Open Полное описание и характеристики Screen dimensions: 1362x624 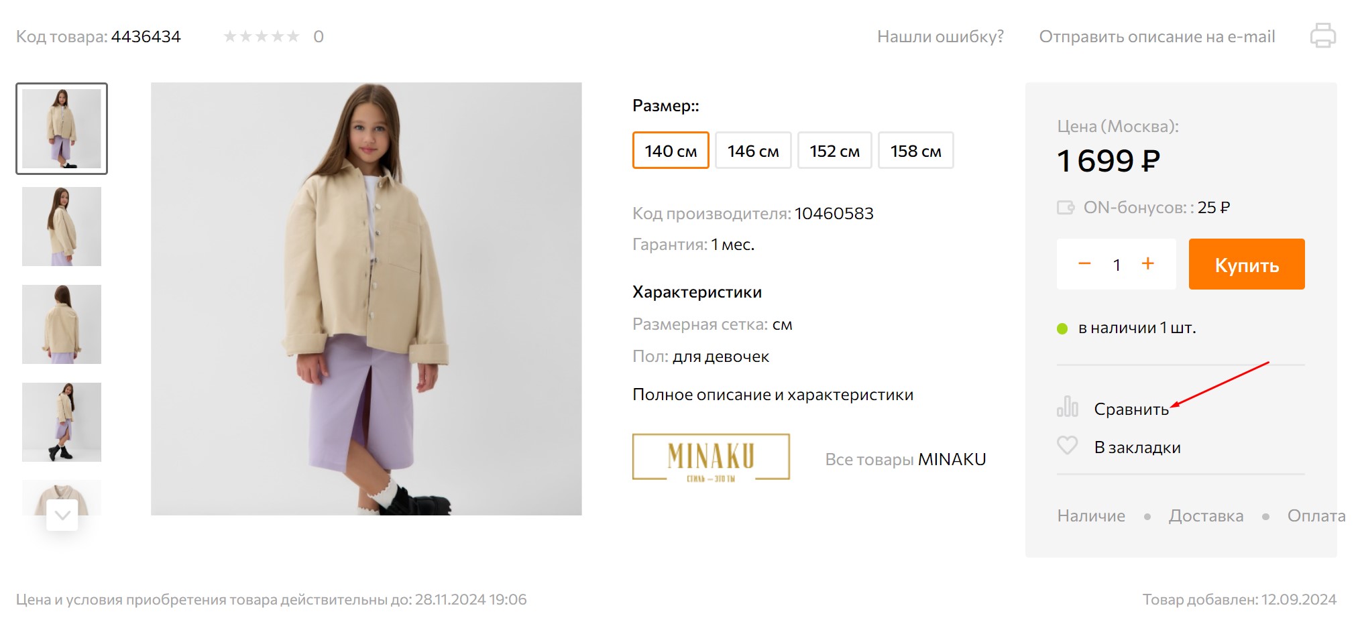point(773,395)
